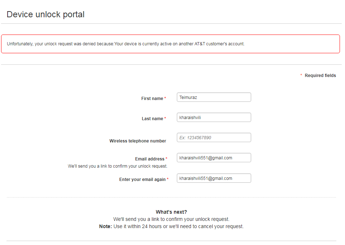Click the Required fields legend text

[320, 76]
